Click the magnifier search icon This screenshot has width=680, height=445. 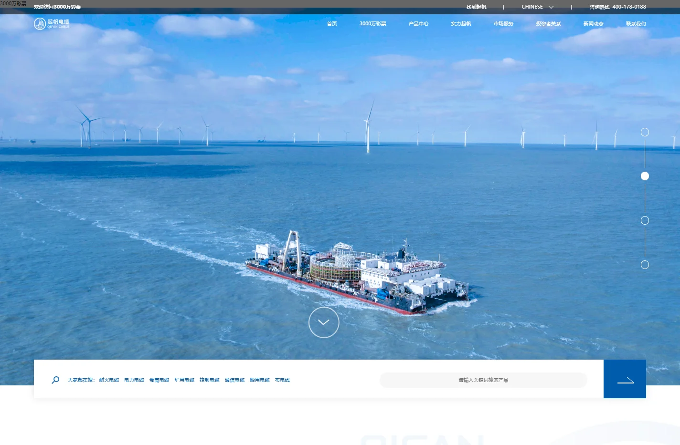[x=55, y=380]
